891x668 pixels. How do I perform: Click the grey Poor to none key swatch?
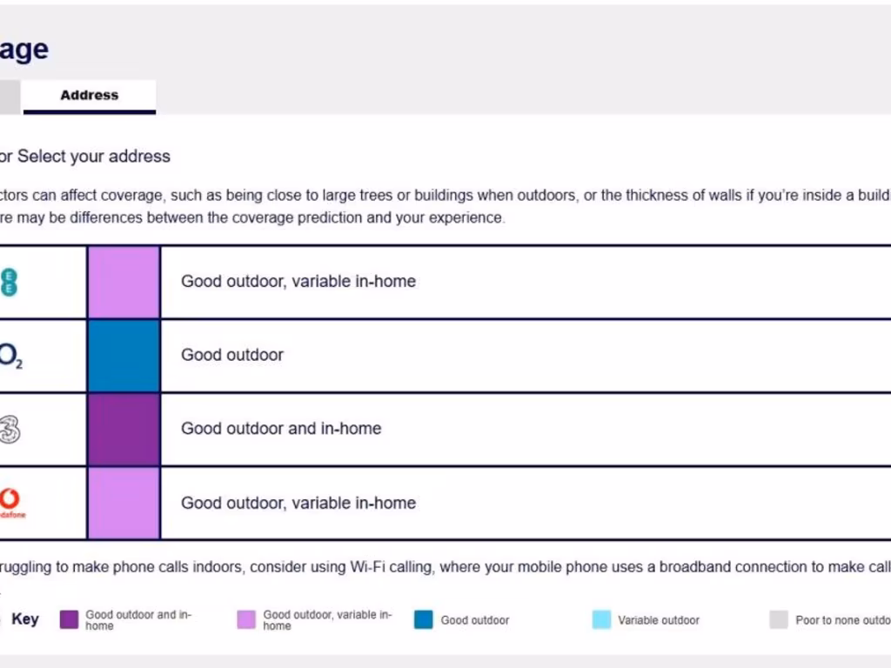coord(779,620)
